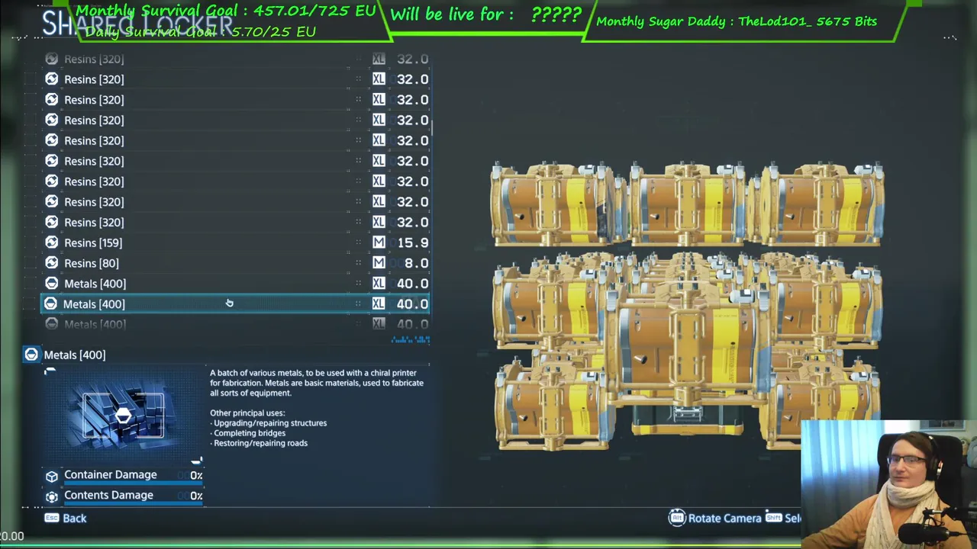Click the Metals [400] icon in the detail header
This screenshot has width=977, height=549.
click(31, 355)
